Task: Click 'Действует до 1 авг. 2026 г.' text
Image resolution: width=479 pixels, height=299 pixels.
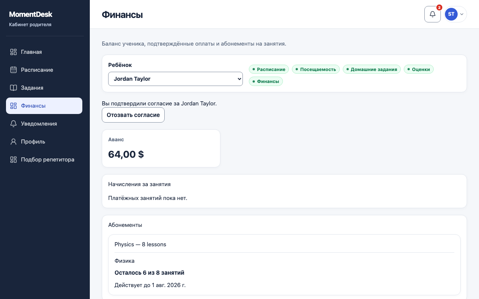Action: tap(150, 285)
